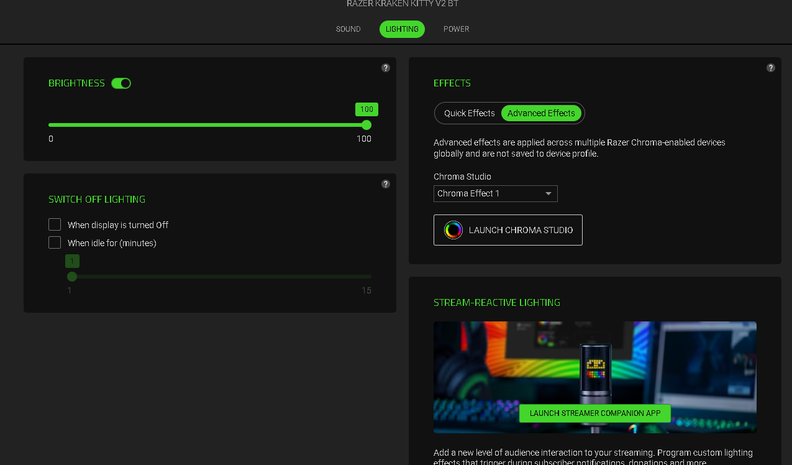Select the Advanced Effects option
Image resolution: width=792 pixels, height=465 pixels.
541,113
